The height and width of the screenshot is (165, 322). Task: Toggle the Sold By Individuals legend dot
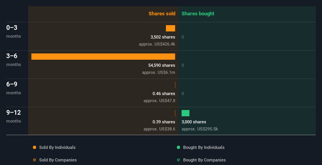click(35, 147)
